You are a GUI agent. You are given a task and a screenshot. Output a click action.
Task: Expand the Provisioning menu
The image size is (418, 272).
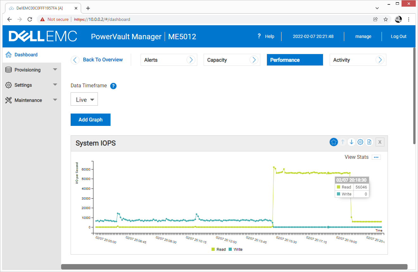coord(31,70)
